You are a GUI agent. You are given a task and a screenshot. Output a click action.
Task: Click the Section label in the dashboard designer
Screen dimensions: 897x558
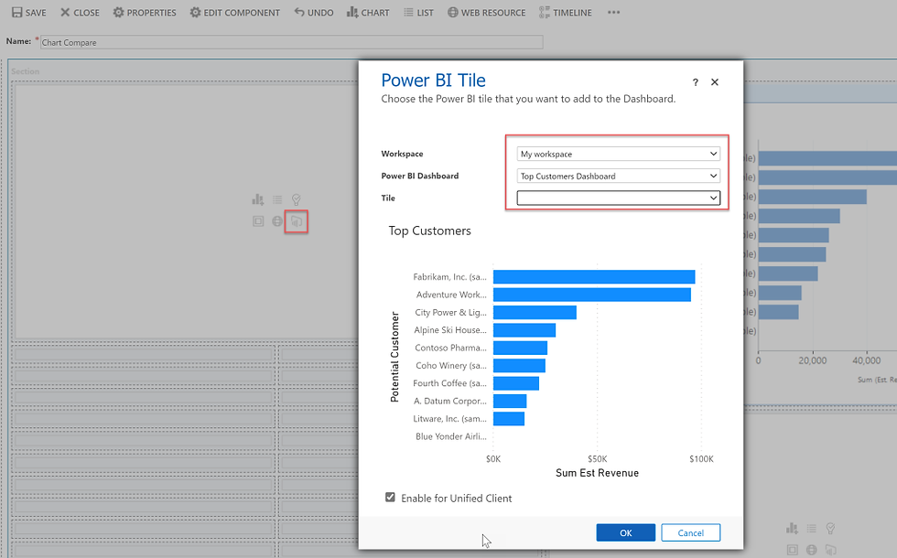pos(26,71)
